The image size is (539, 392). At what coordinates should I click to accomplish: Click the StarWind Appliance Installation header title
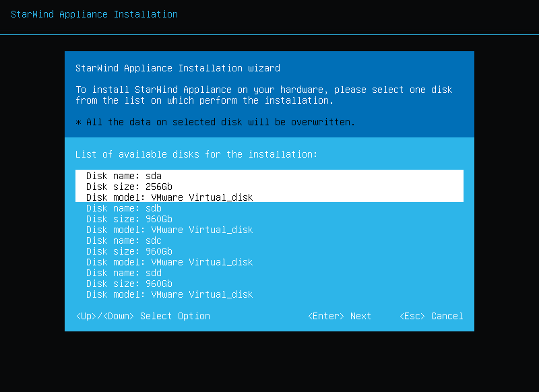(94, 14)
